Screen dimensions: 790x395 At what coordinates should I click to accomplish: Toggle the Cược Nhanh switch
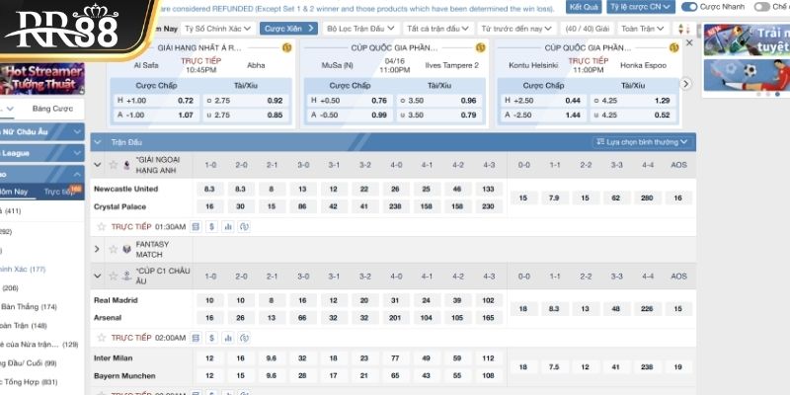click(689, 7)
